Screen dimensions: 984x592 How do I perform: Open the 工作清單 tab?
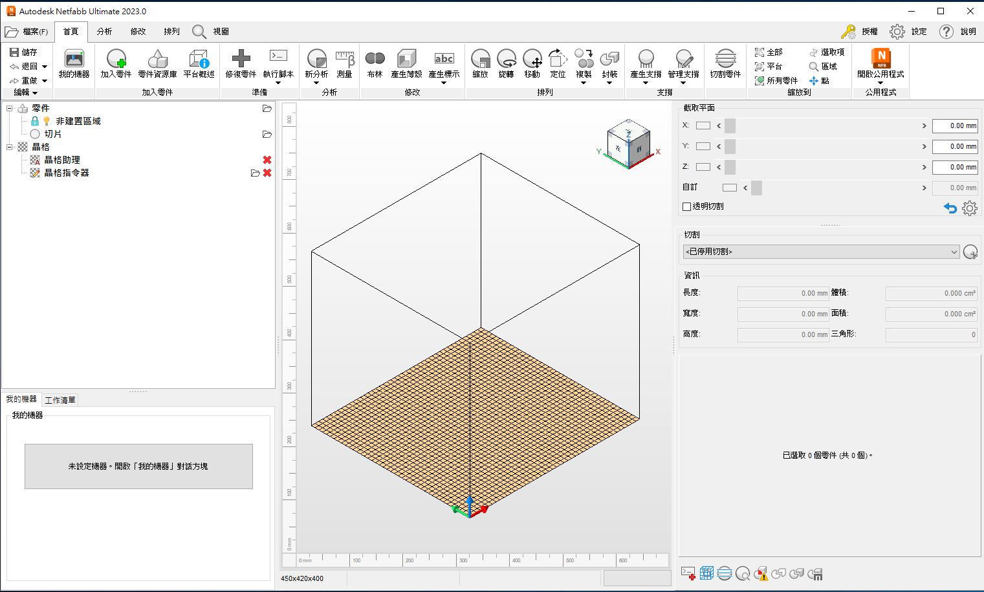click(60, 400)
